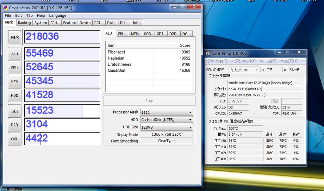Click the Core Temp frequency field
The image size is (324, 191).
[x=265, y=95]
